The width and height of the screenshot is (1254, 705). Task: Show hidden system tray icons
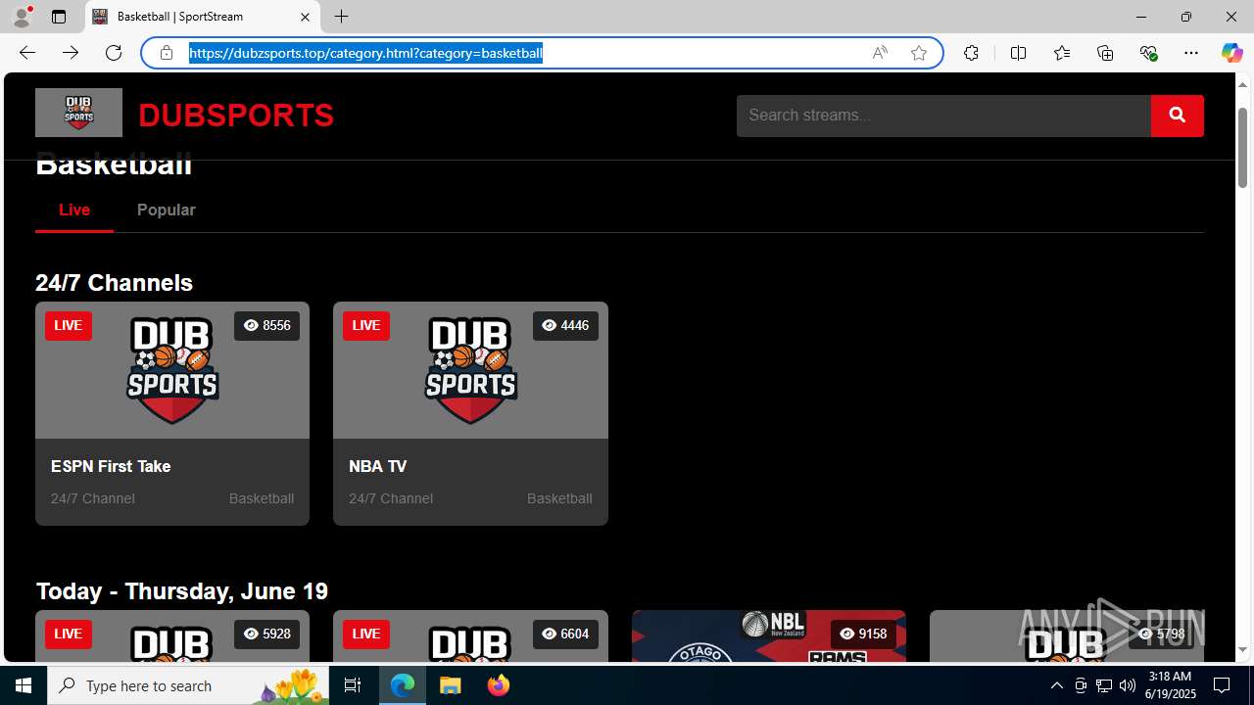(x=1056, y=685)
